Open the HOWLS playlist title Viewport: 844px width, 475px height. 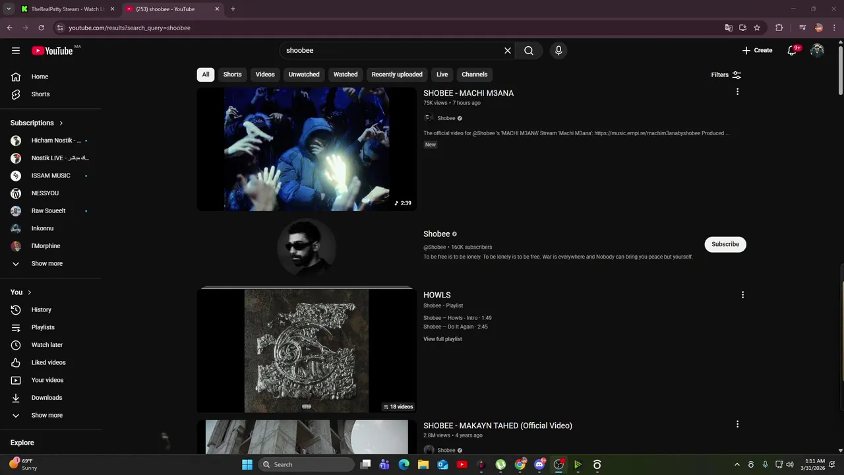[x=437, y=295]
